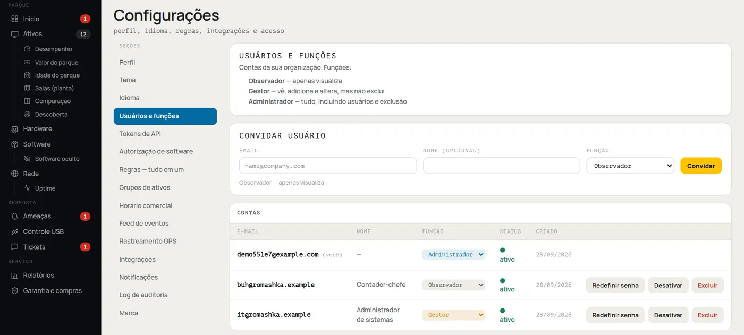Open the Marca section
Viewport: 744px width, 335px height.
(x=165, y=313)
